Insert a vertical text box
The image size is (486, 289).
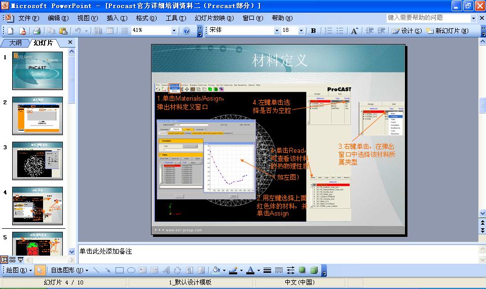(155, 270)
